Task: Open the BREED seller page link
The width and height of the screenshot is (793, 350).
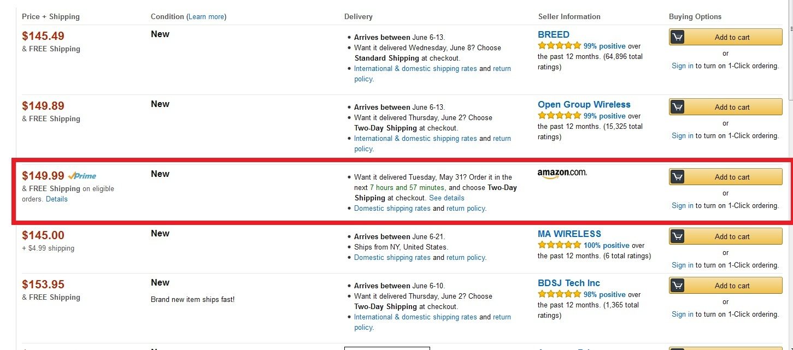Action: tap(553, 34)
